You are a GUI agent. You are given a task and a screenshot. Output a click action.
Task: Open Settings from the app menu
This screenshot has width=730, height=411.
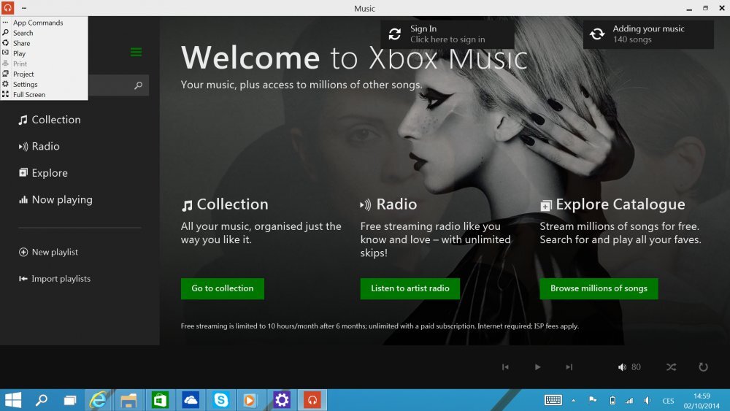point(25,84)
